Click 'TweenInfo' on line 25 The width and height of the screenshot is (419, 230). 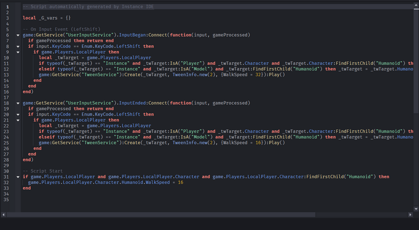point(184,143)
